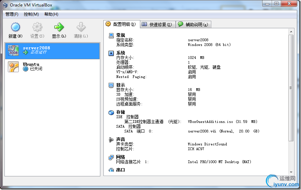Click the powered-off state icon under Ubuntu
Screen dimensions: 301x190
26,69
